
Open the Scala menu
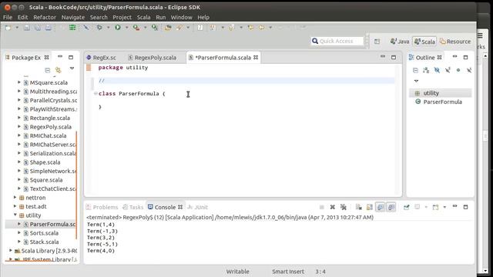pyautogui.click(x=144, y=17)
